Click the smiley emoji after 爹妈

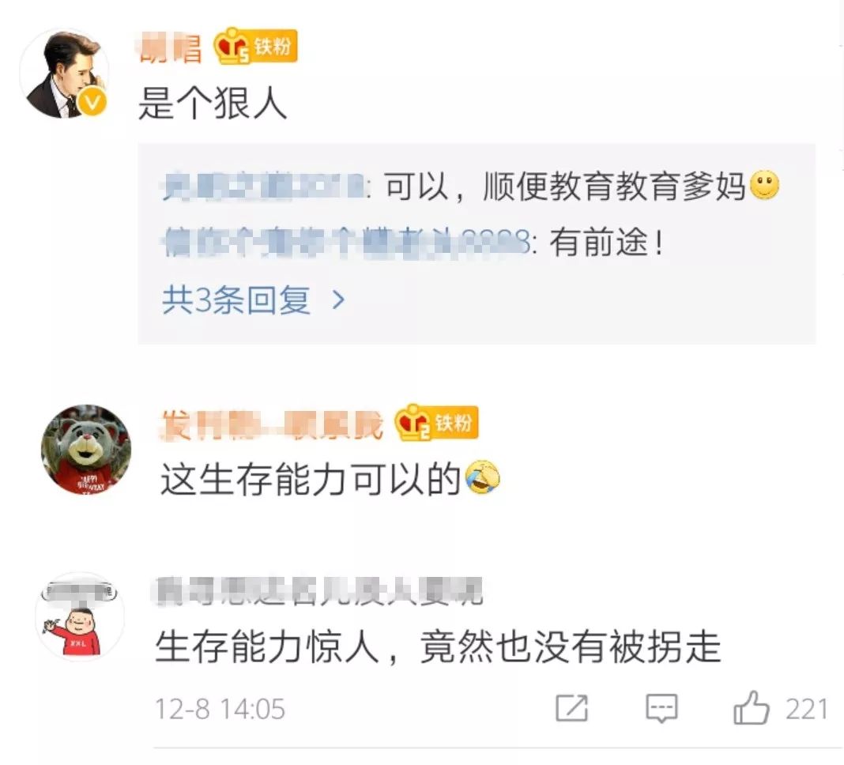[764, 186]
